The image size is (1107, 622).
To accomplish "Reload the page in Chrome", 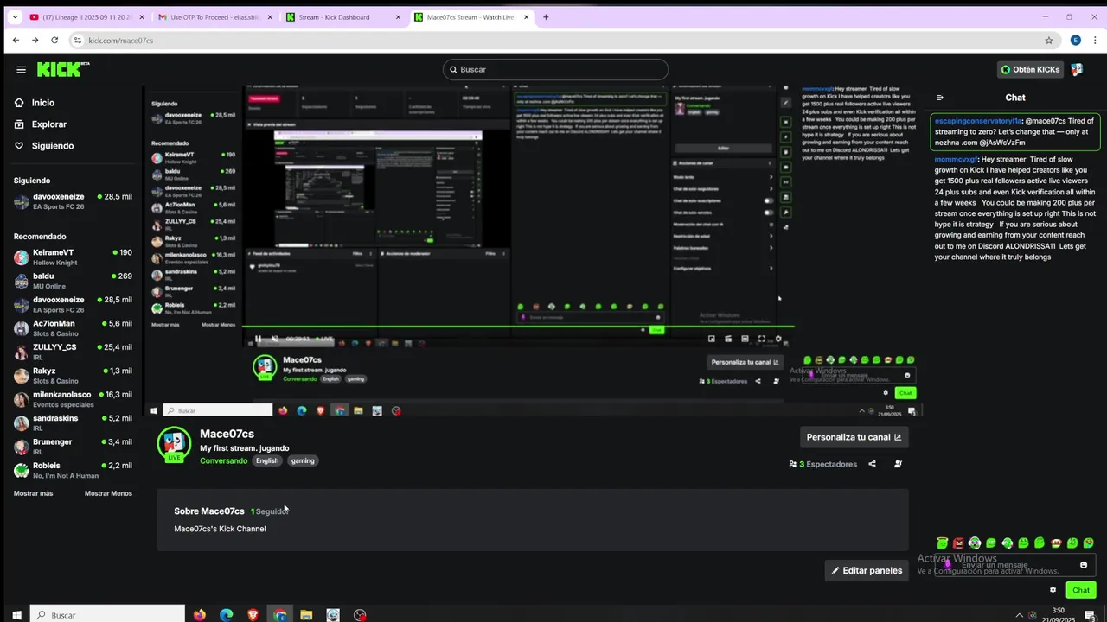I will 54,41.
